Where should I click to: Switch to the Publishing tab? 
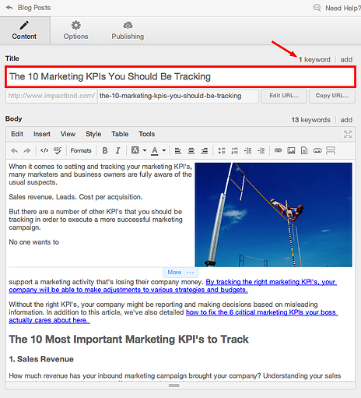pyautogui.click(x=128, y=30)
